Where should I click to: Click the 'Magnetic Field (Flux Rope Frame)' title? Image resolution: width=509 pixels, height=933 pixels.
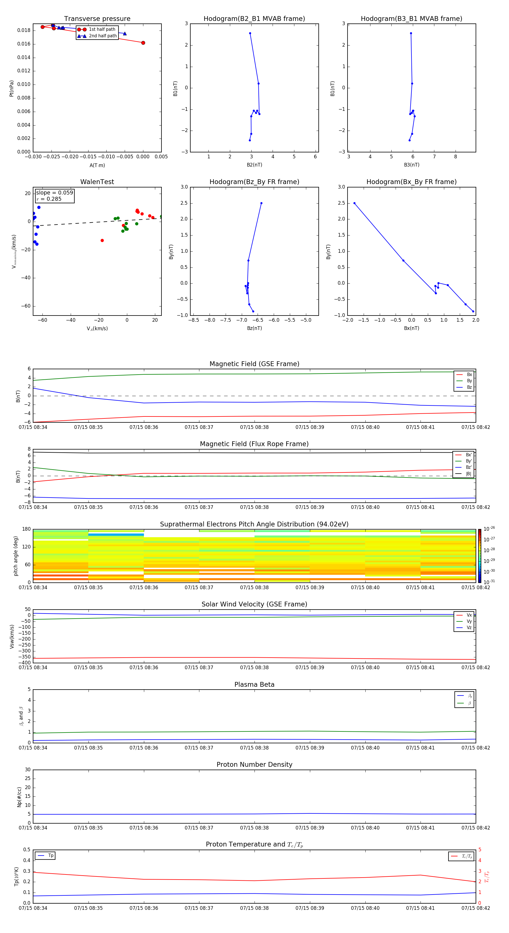tap(254, 444)
